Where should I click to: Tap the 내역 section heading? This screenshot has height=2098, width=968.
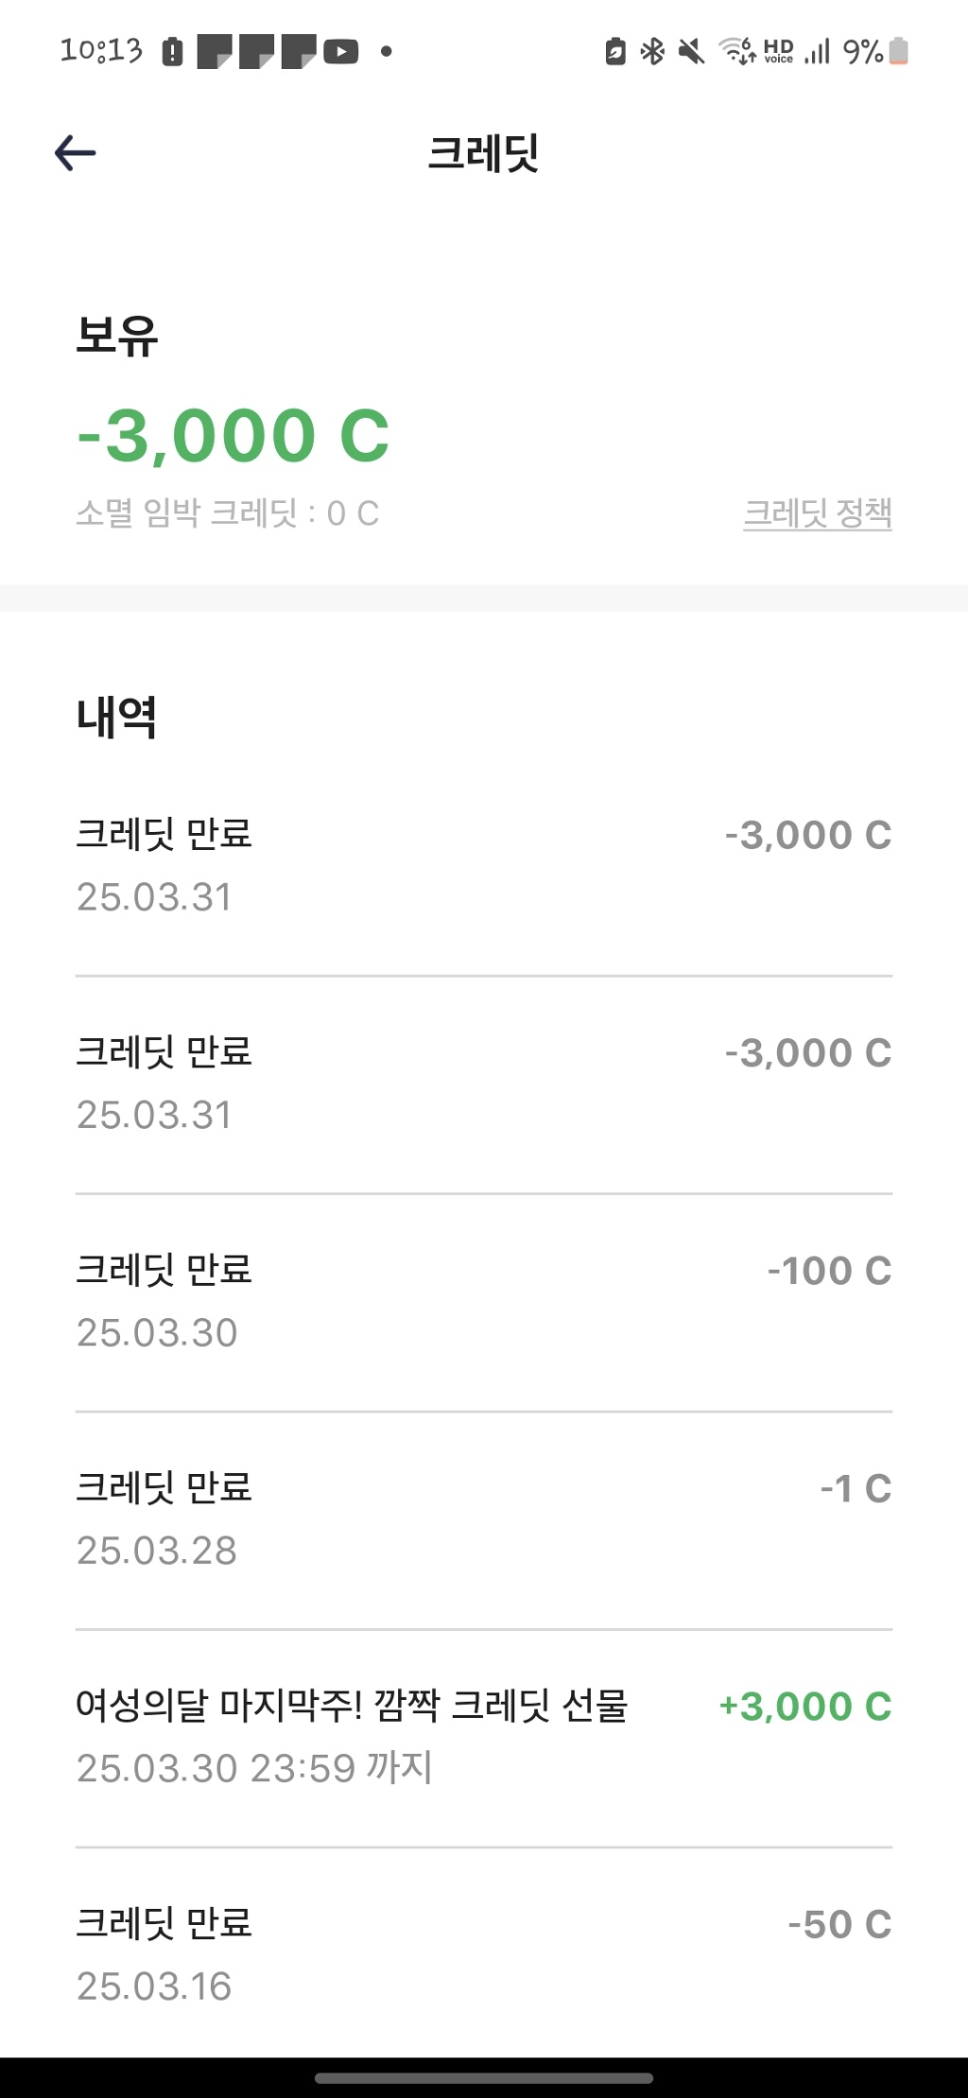click(x=116, y=717)
